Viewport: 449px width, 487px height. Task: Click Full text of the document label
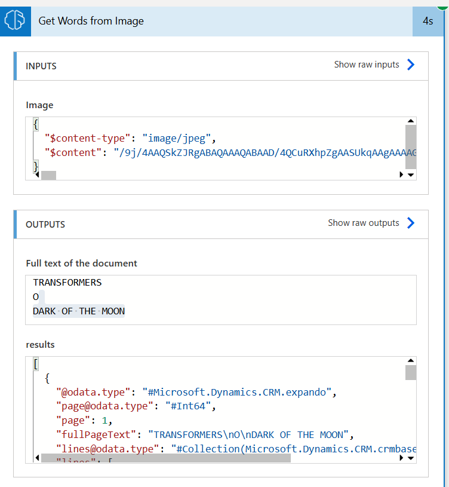pyautogui.click(x=82, y=264)
